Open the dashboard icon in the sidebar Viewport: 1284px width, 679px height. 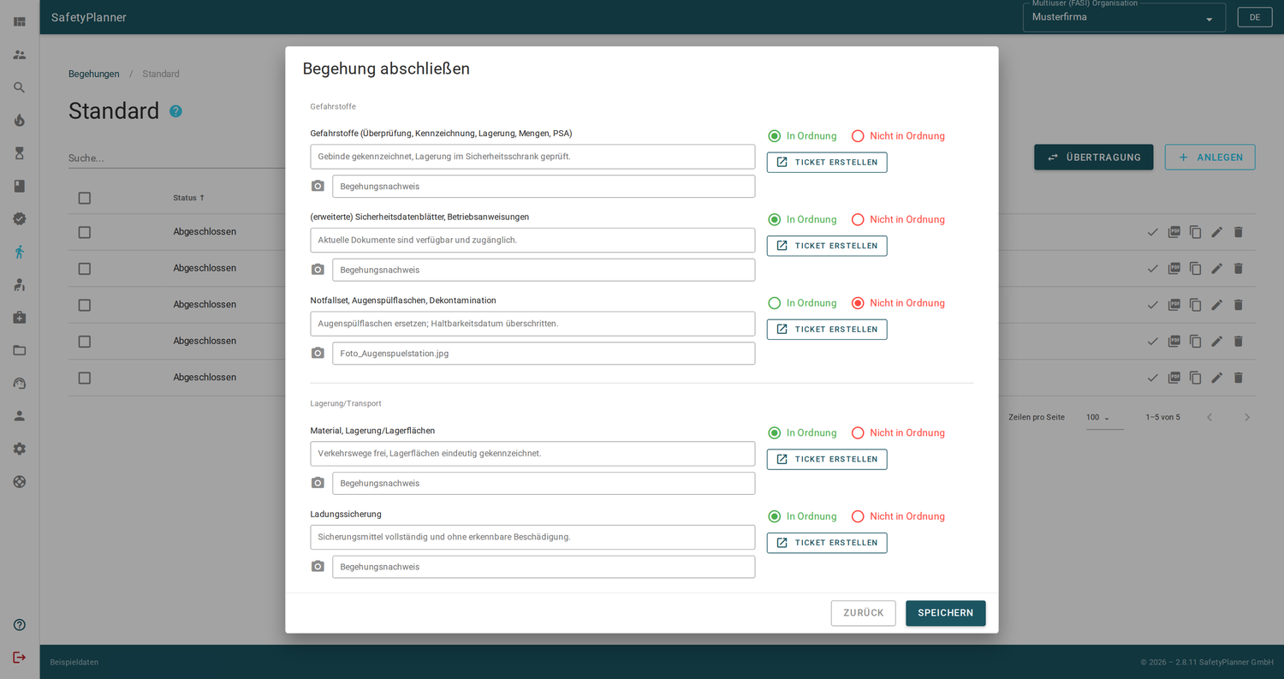pyautogui.click(x=20, y=21)
